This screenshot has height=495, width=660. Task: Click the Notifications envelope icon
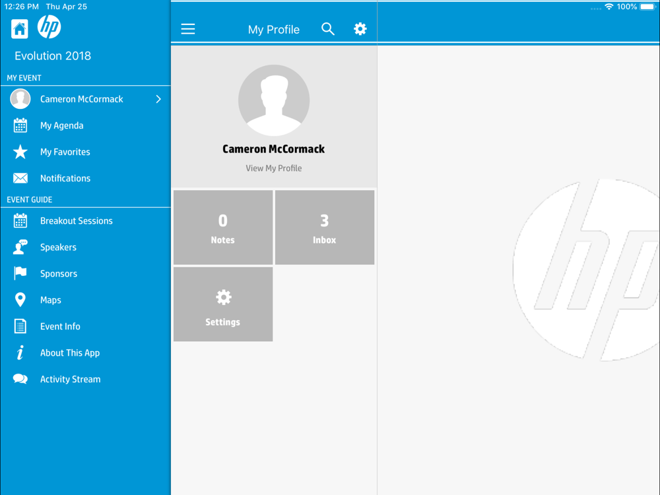(x=20, y=178)
